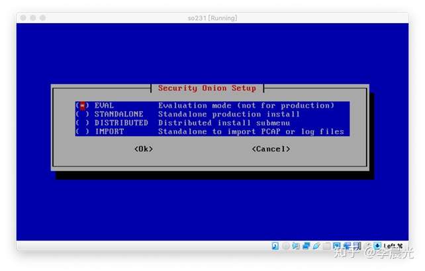Click the 'so231 [Running]' window title

click(212, 18)
